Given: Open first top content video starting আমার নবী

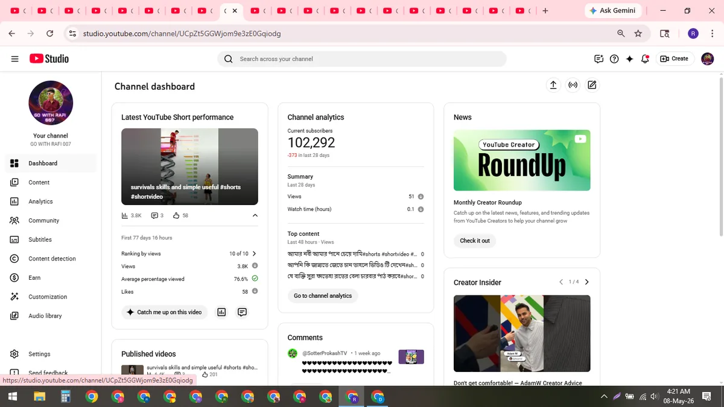Looking at the screenshot, I should (352, 254).
